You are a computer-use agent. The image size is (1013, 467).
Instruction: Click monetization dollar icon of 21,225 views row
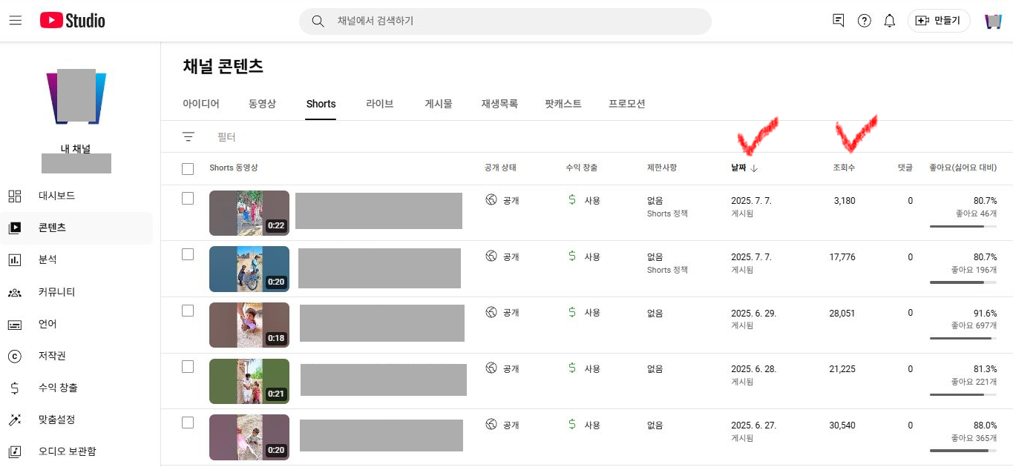572,368
